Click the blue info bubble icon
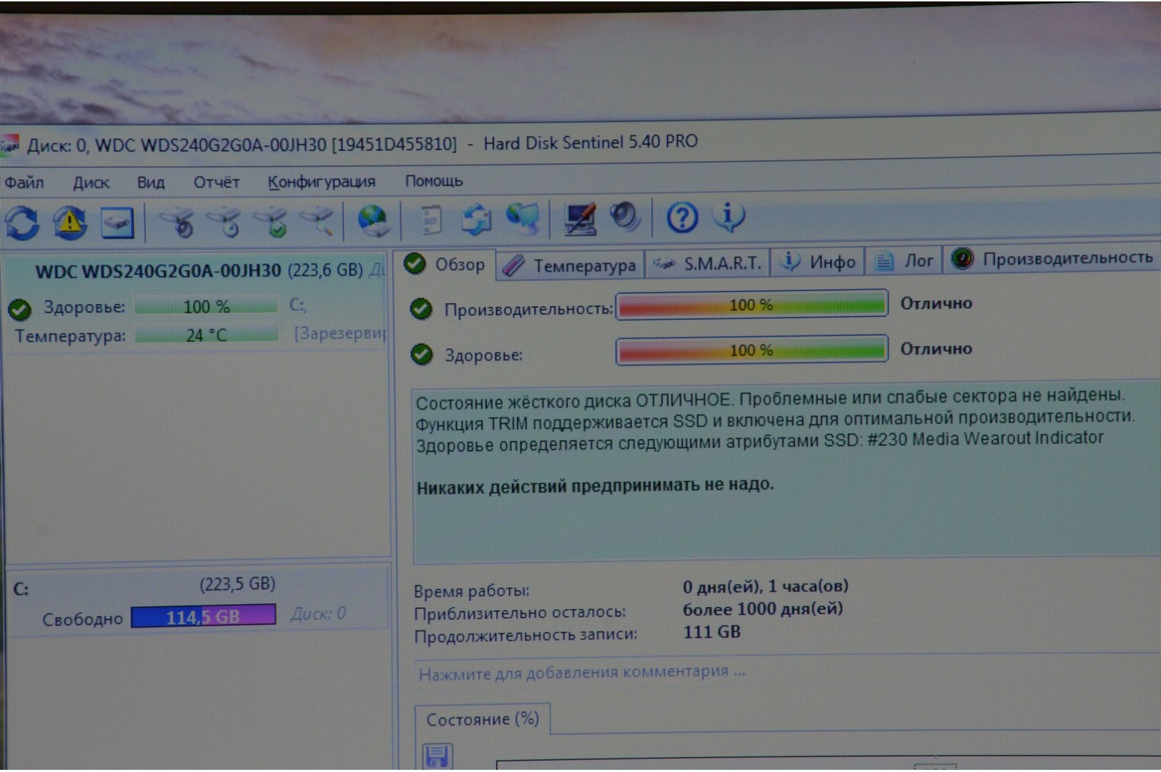 click(728, 216)
